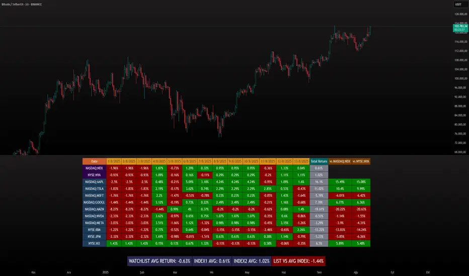
Task: Click WATCHLIST AVG RETURN: -0.63% summary box
Action: [x=160, y=261]
